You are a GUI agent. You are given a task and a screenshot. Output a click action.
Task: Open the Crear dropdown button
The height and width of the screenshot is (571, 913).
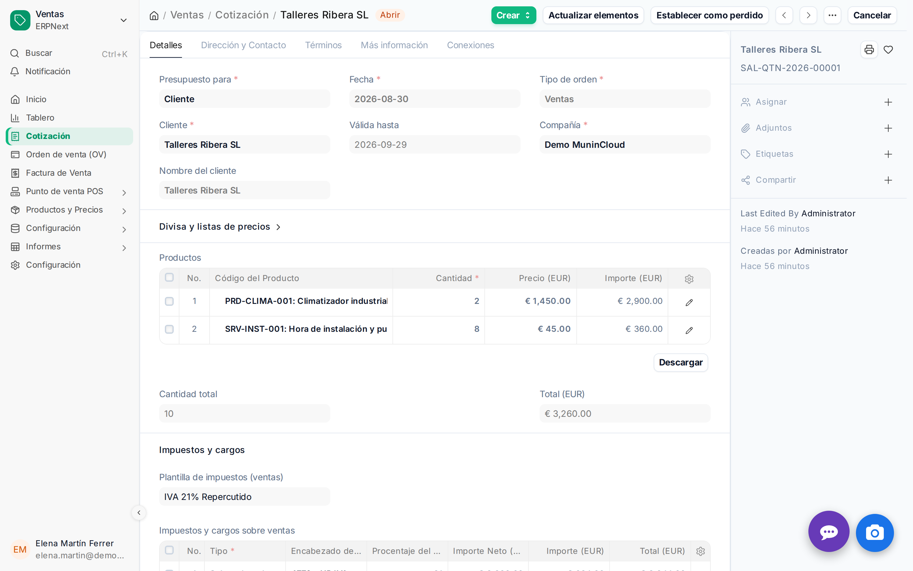click(513, 16)
